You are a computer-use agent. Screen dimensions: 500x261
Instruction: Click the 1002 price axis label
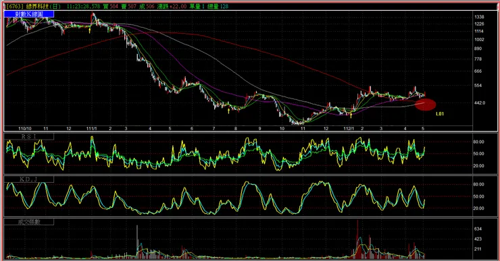(x=479, y=40)
